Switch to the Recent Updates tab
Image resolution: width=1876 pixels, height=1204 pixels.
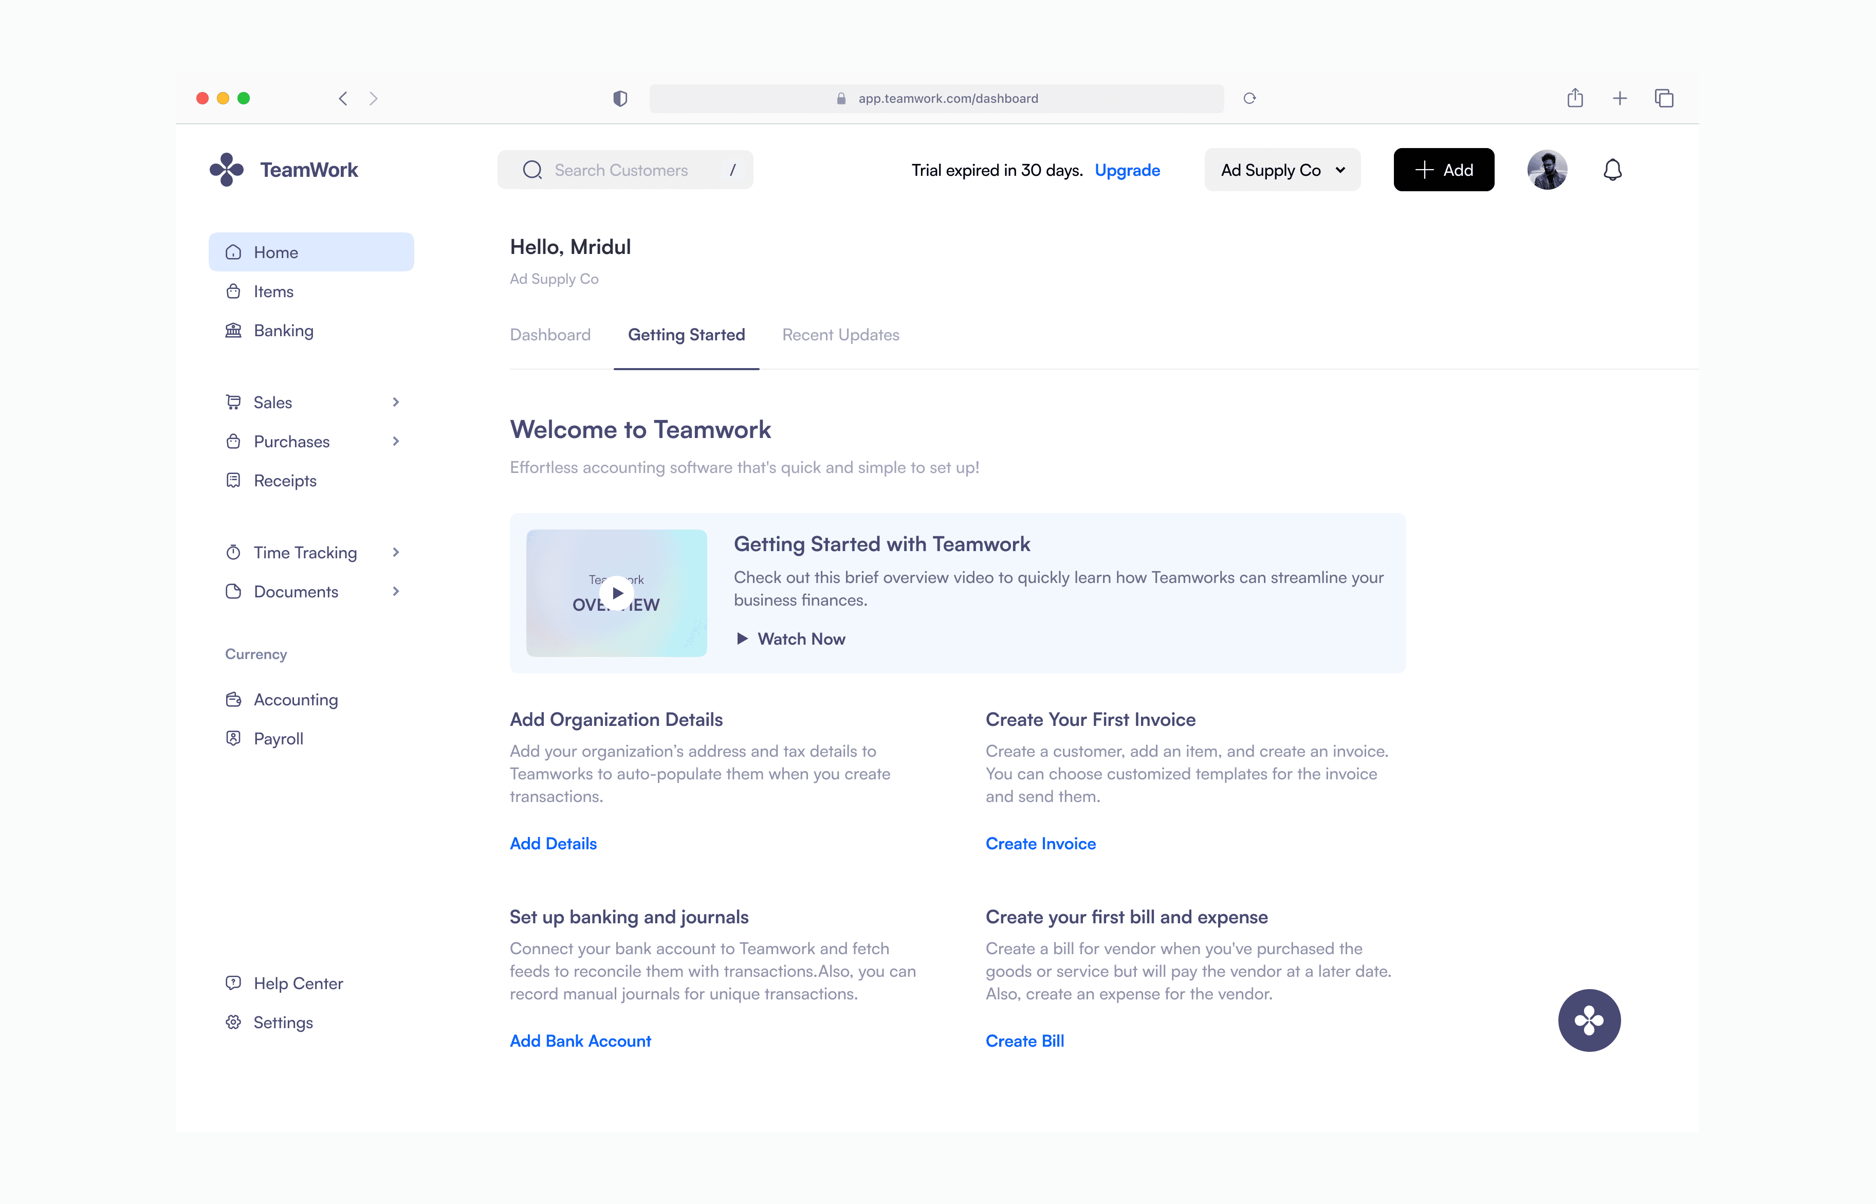pyautogui.click(x=840, y=335)
